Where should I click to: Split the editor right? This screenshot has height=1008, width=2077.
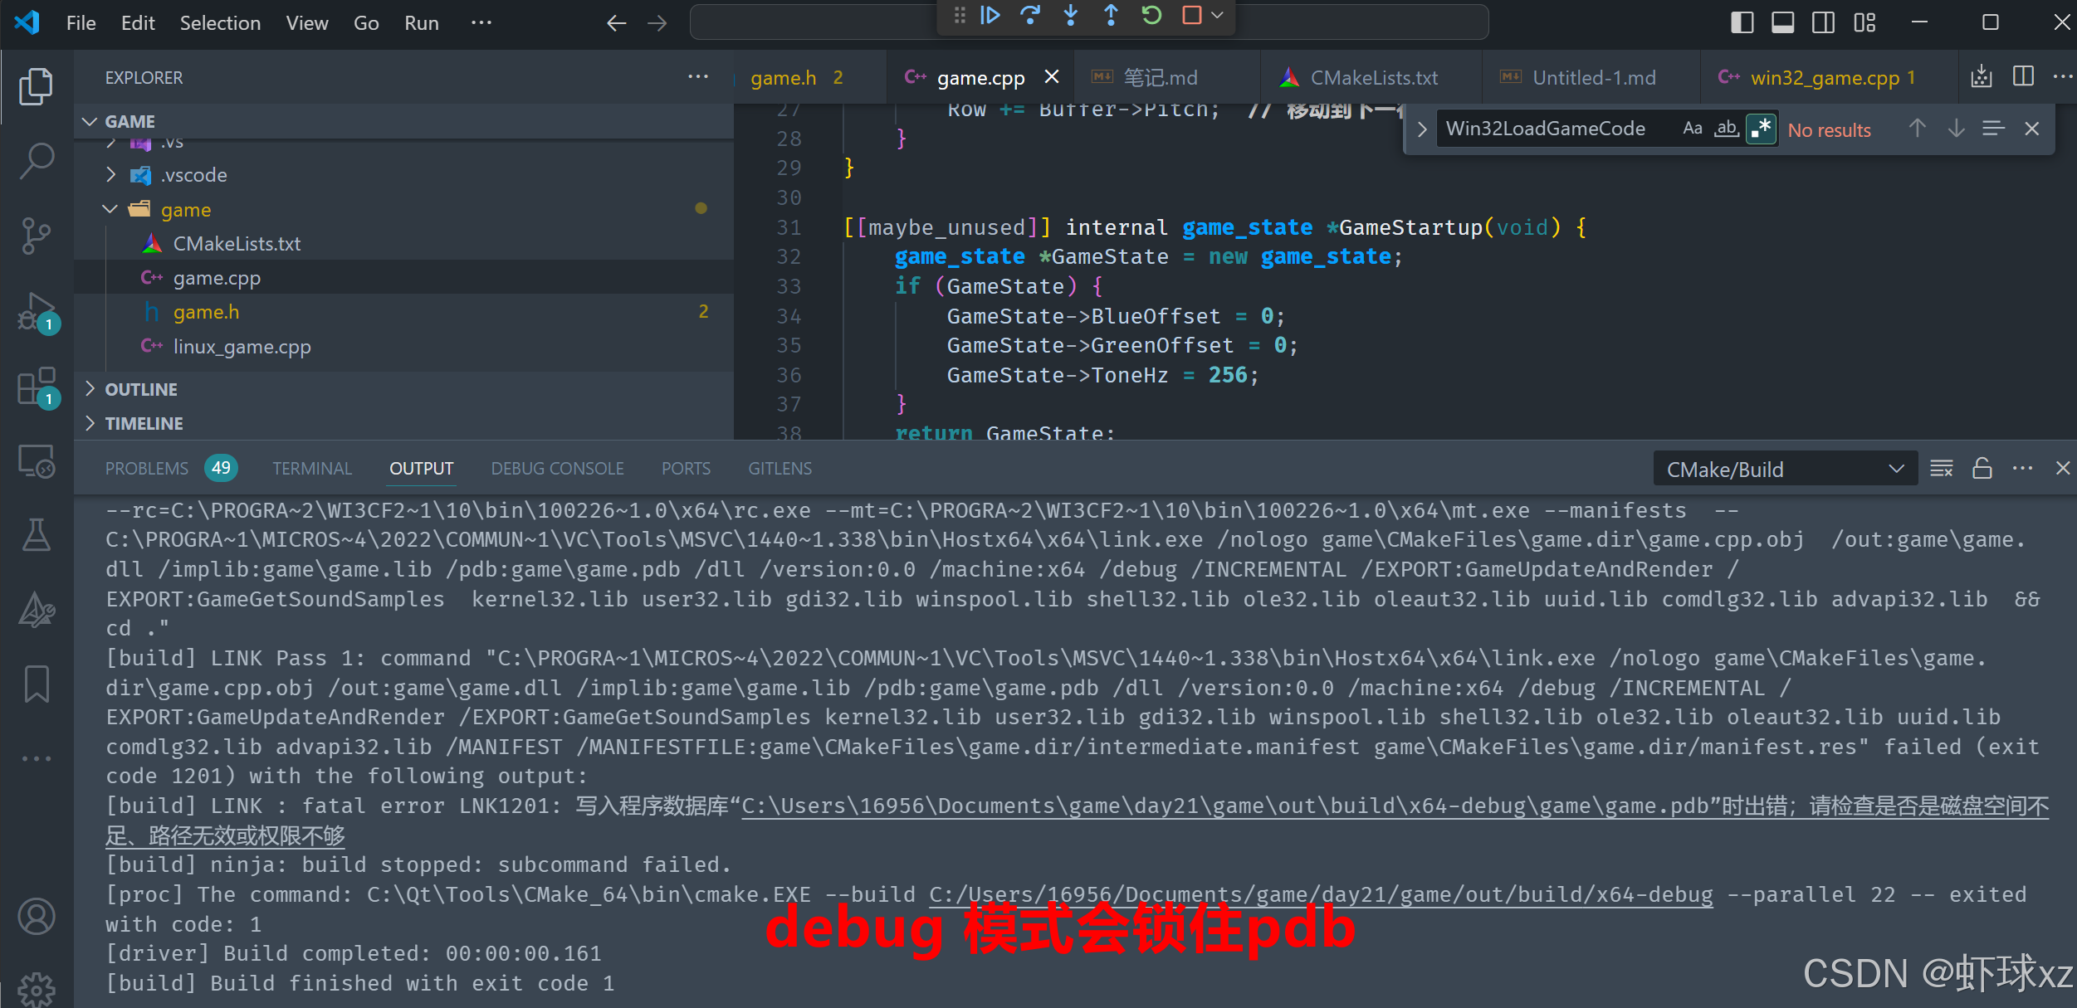click(2023, 77)
